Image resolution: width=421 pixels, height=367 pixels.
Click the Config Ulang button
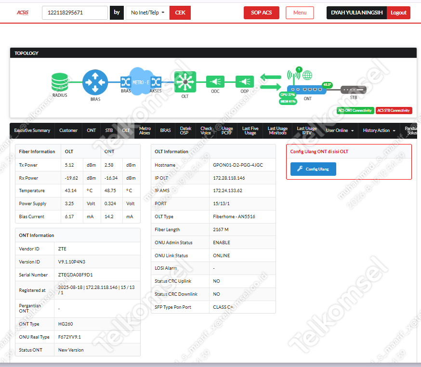pos(313,169)
